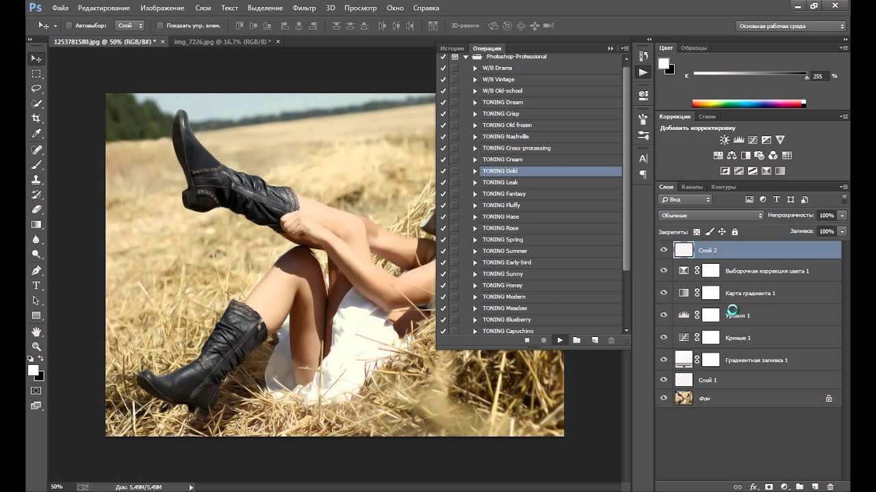
Task: Select the Lasso tool
Action: click(x=36, y=89)
